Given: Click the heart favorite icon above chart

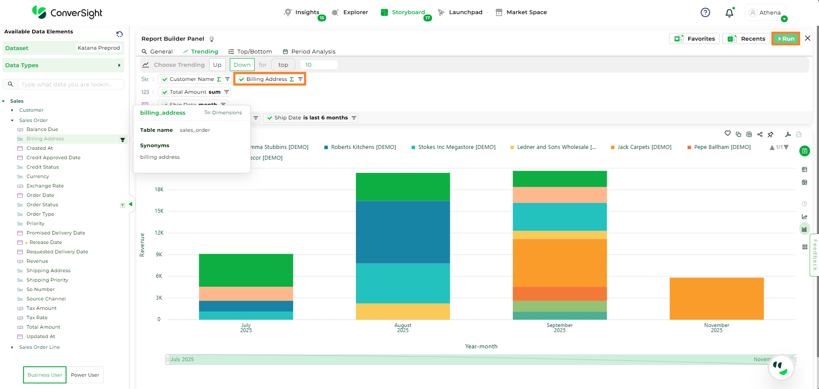Looking at the screenshot, I should click(x=727, y=134).
